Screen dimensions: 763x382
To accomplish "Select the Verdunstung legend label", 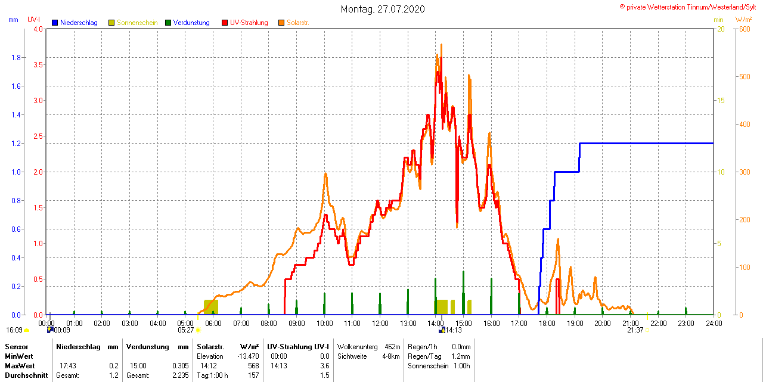I will pyautogui.click(x=191, y=23).
